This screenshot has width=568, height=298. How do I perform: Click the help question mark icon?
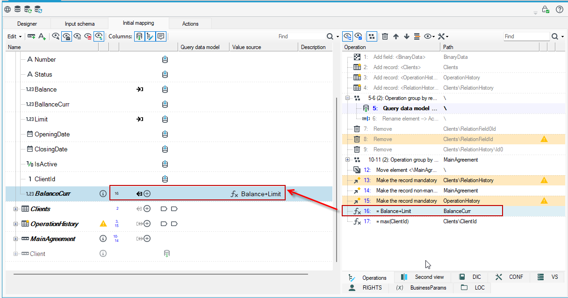(x=559, y=9)
